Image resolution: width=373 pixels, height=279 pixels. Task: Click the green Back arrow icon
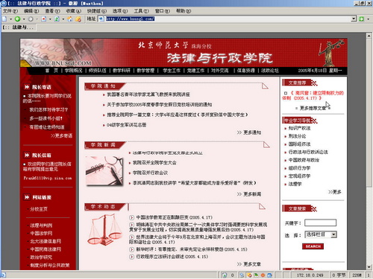click(17, 19)
